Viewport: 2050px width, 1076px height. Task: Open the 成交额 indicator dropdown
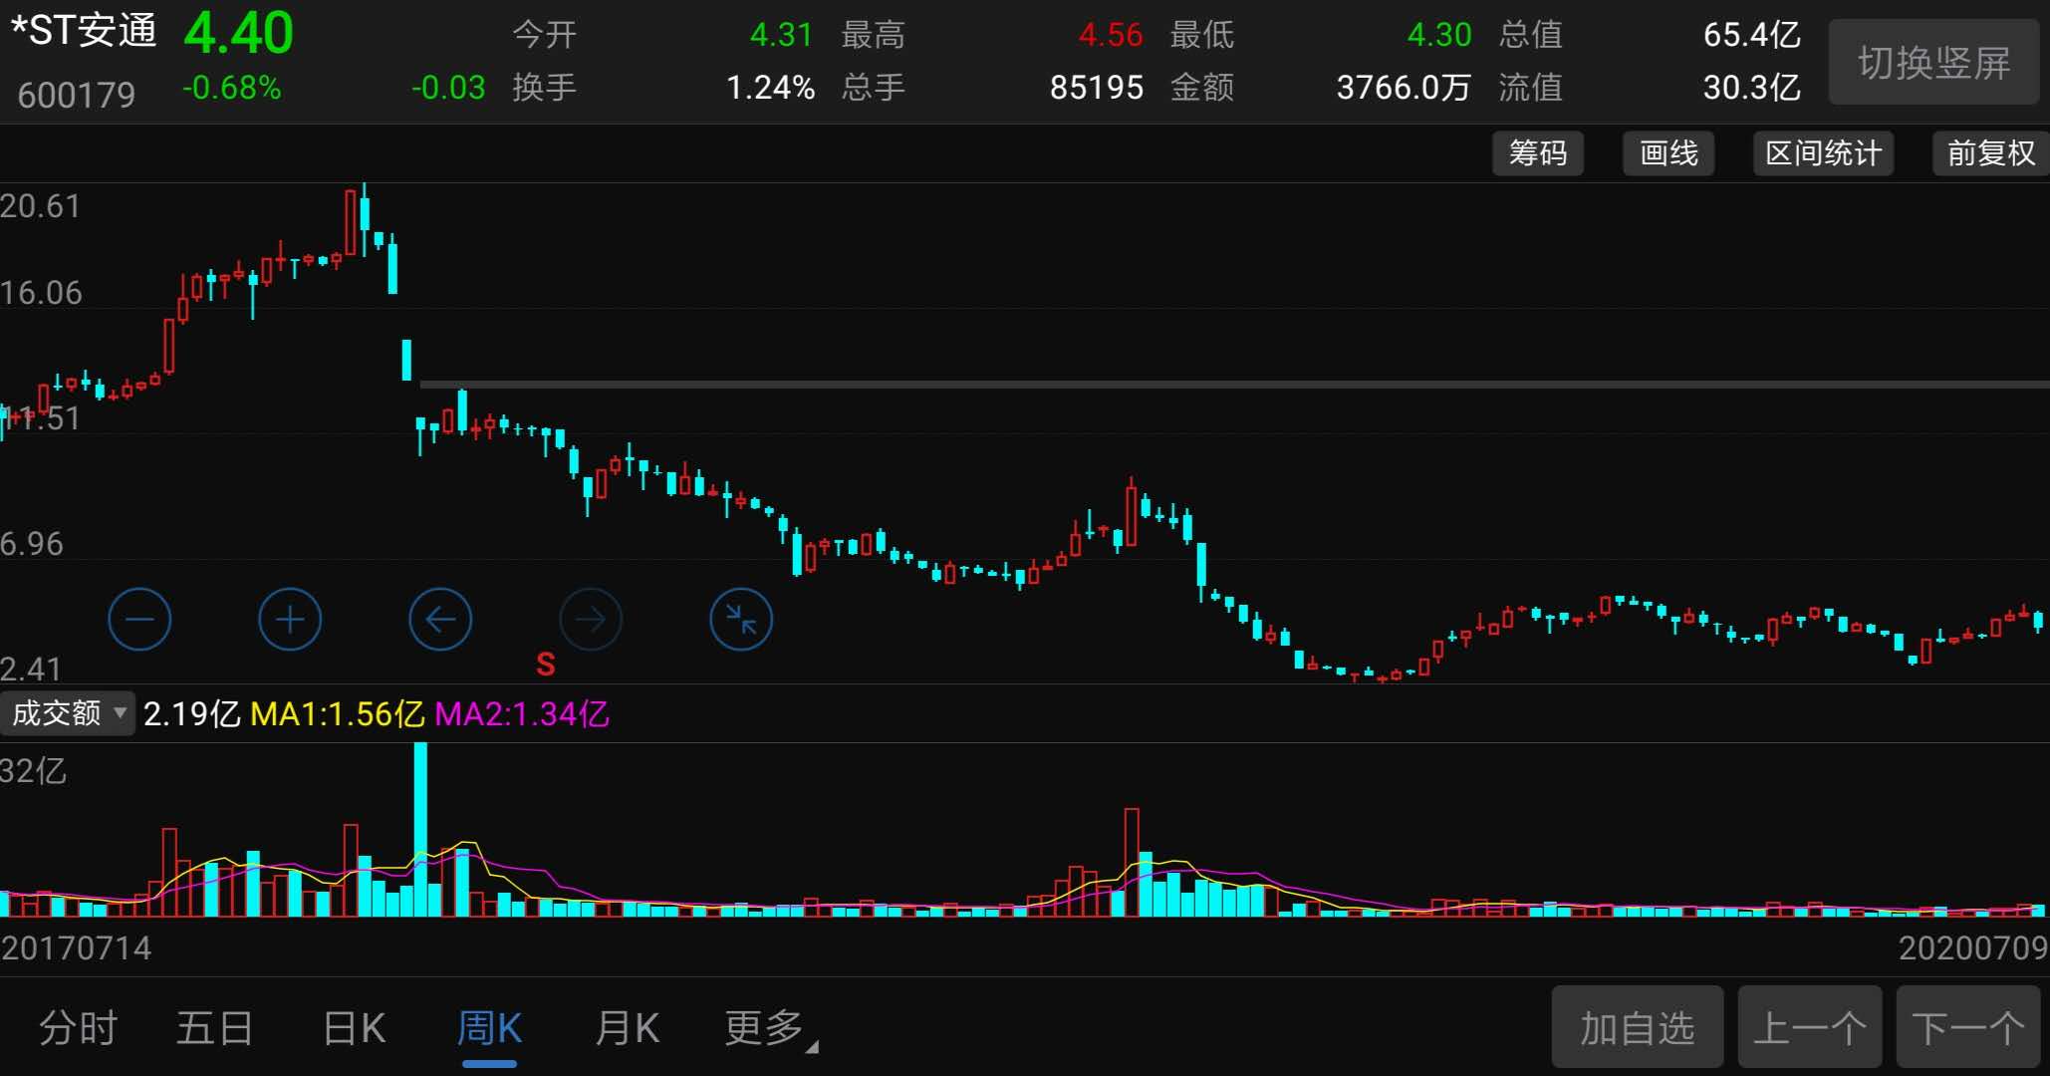pyautogui.click(x=68, y=713)
